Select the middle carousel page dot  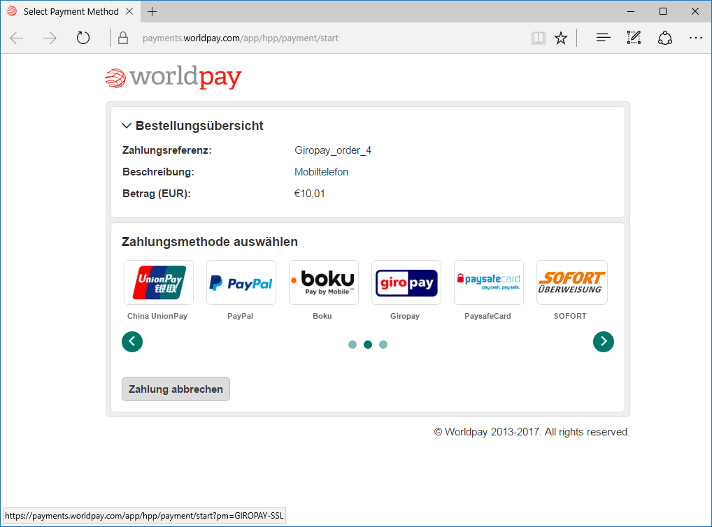click(x=368, y=345)
